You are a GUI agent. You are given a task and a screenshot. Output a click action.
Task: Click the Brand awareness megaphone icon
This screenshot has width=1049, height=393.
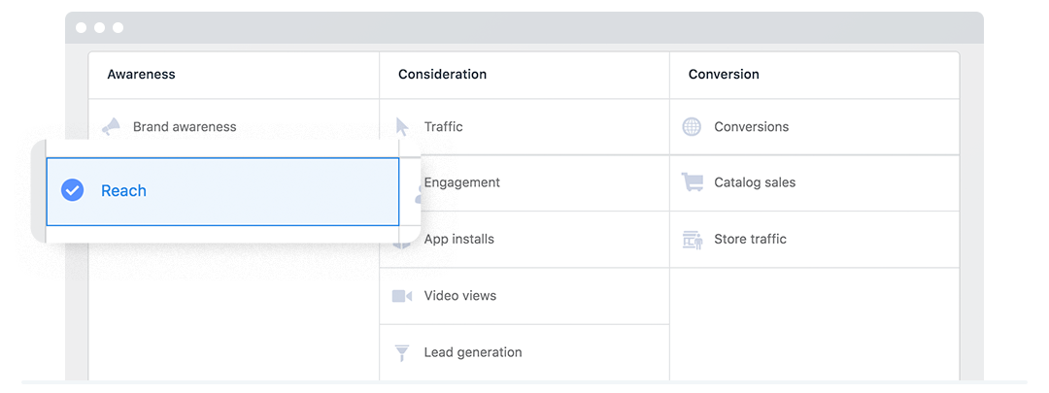click(x=111, y=127)
